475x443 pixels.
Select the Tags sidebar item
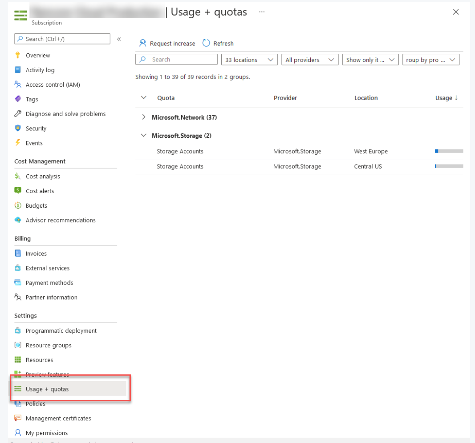[x=31, y=99]
